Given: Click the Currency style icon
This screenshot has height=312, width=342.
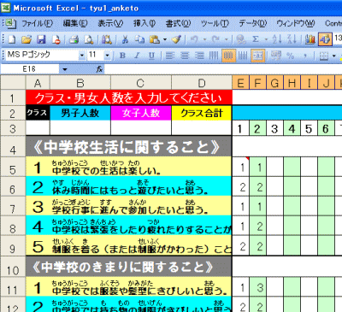Looking at the screenshot, I should (276, 56).
